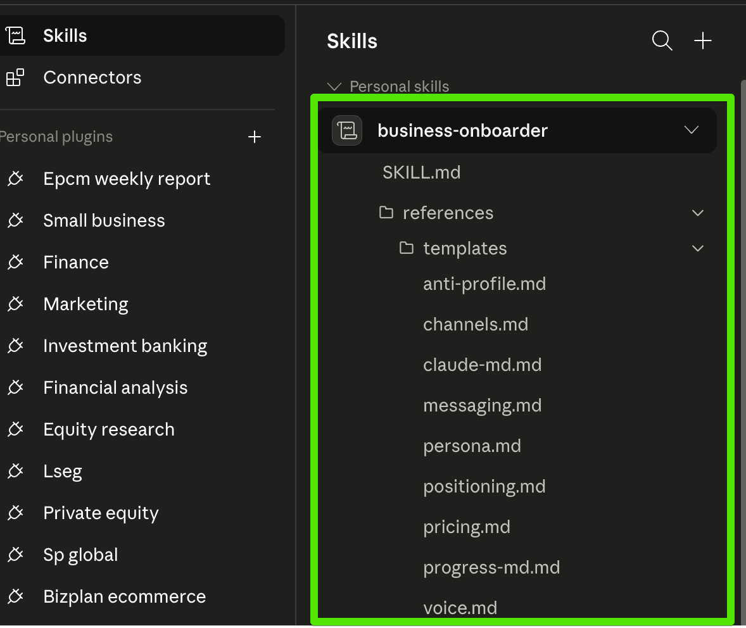Click the plug icon beside Epcm weekly report
Screen dimensions: 746x628
pyautogui.click(x=15, y=179)
